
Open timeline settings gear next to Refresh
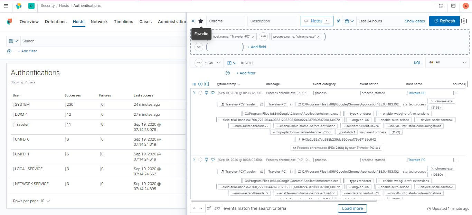pyautogui.click(x=464, y=21)
